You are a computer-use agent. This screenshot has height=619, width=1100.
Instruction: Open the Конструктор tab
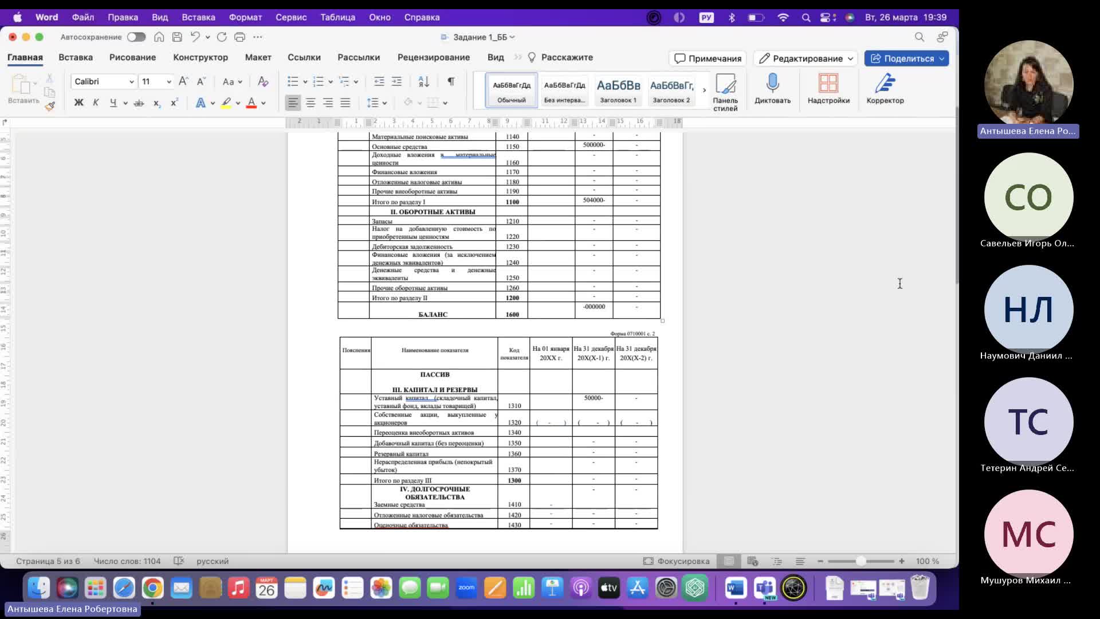pyautogui.click(x=201, y=57)
